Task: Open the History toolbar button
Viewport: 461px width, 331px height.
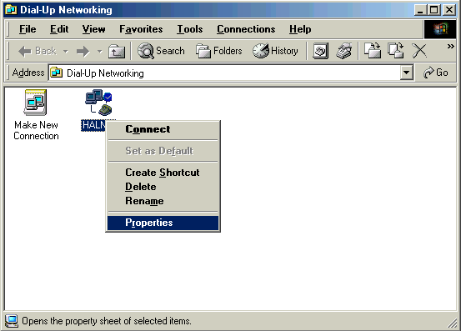Action: point(275,51)
